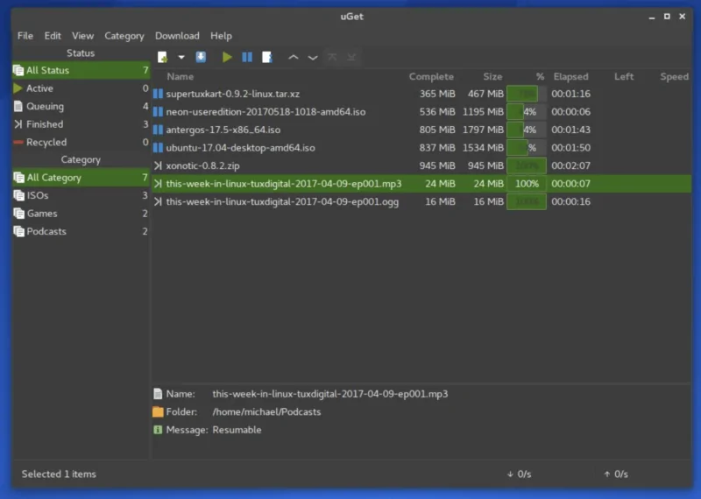The height and width of the screenshot is (499, 701).
Task: Click the green Message info icon
Action: (x=158, y=430)
